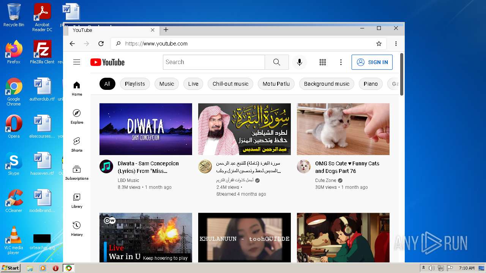The image size is (486, 273).
Task: Reload the page
Action: tap(101, 44)
